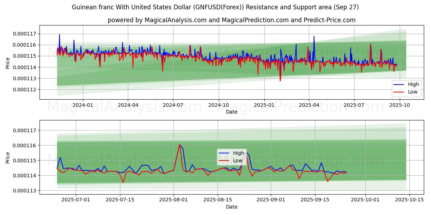Click the 2024-01 tick on upper date axis

tap(83, 105)
